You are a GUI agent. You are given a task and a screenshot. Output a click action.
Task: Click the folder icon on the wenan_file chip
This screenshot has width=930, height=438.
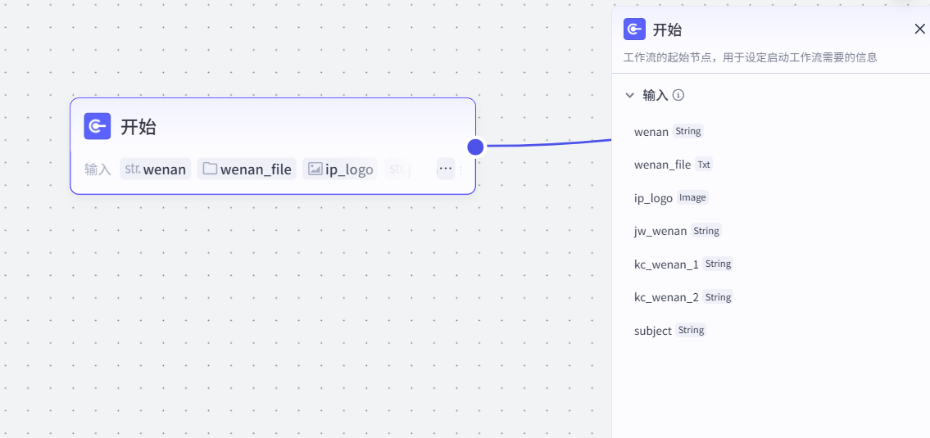(x=210, y=169)
